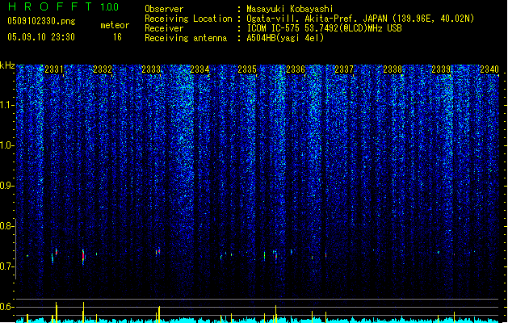Click the 0.7 kHz axis tick label
The width and height of the screenshot is (508, 323).
tap(7, 266)
